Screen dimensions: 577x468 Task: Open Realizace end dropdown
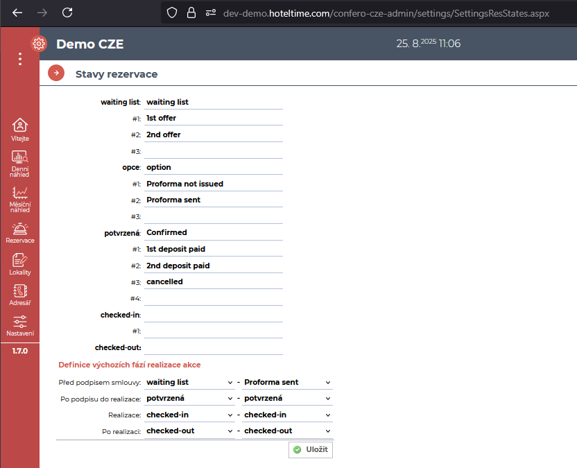[287, 415]
